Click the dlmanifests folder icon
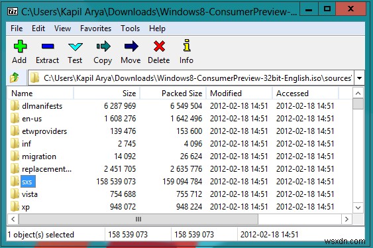Screen dimensions: 373x248 point(15,105)
